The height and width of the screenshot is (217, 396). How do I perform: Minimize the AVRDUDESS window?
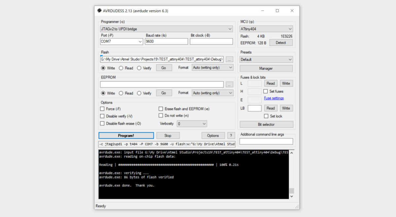pos(262,11)
